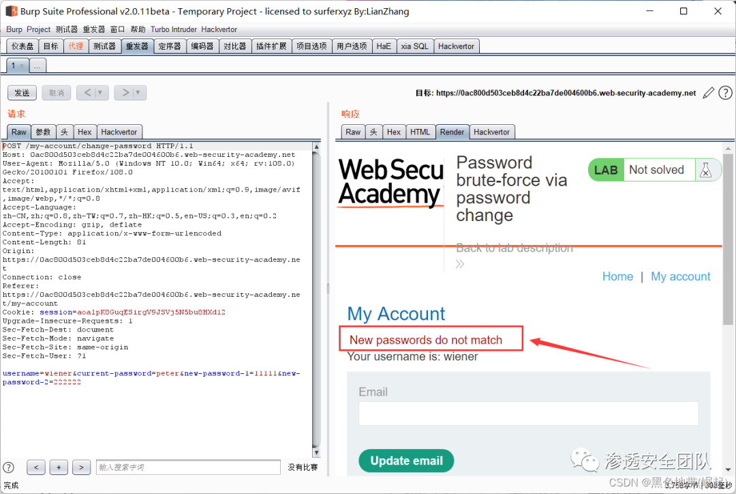
Task: Edit the target host via pencil icon
Action: click(x=708, y=93)
